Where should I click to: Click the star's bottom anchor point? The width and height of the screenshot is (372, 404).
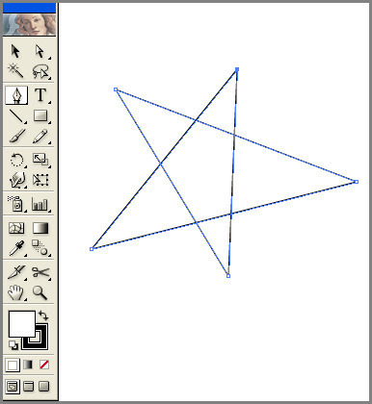point(228,276)
